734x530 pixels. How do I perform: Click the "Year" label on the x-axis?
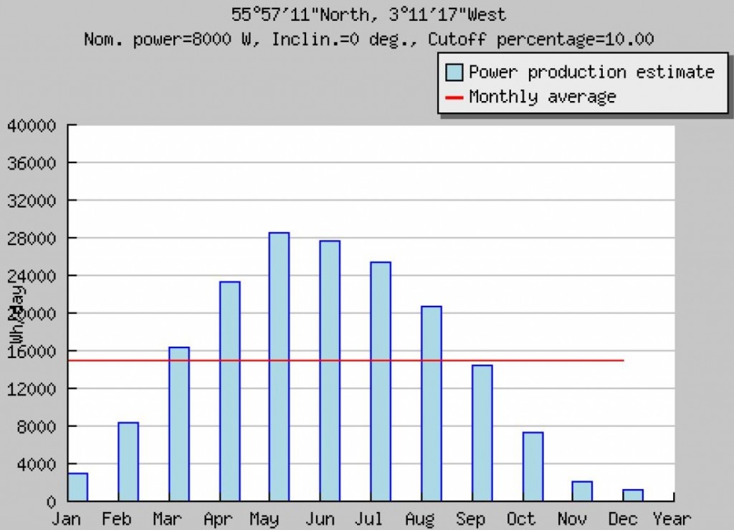[672, 519]
